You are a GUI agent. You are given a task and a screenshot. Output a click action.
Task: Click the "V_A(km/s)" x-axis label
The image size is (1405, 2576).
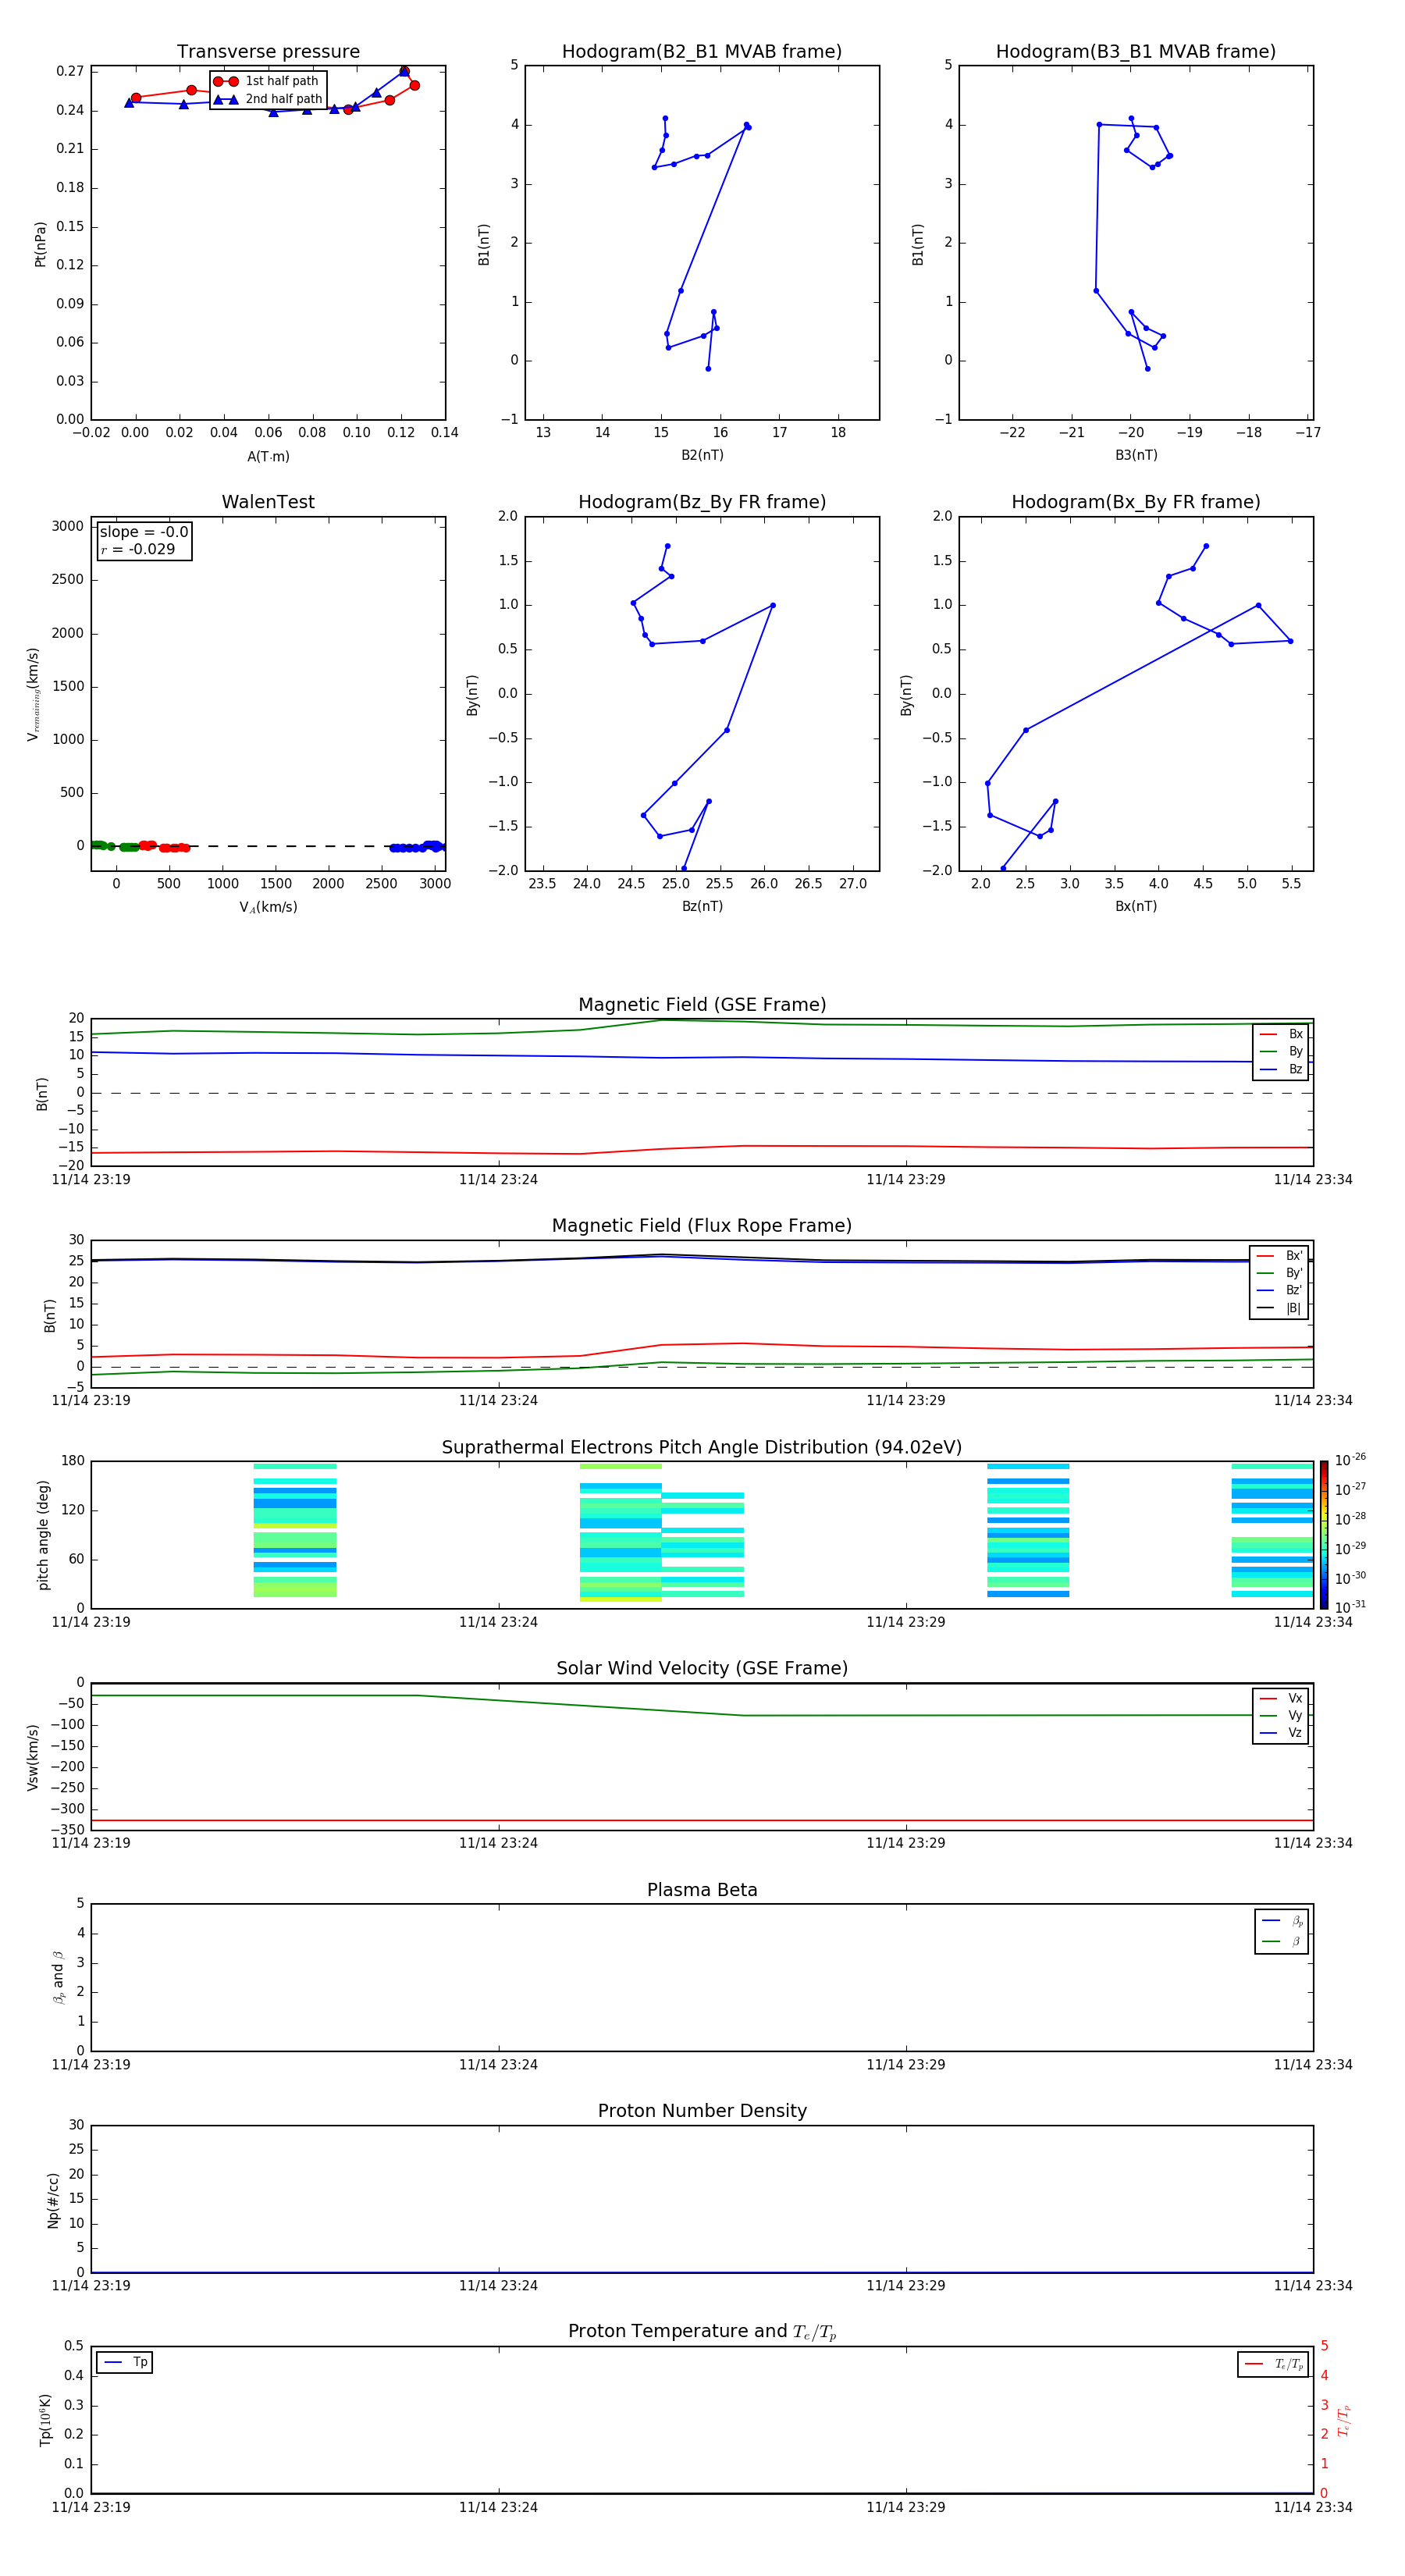268,908
